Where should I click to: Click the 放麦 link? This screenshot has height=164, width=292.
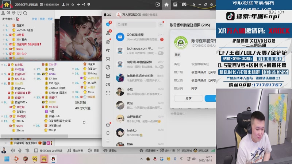(x=34, y=19)
